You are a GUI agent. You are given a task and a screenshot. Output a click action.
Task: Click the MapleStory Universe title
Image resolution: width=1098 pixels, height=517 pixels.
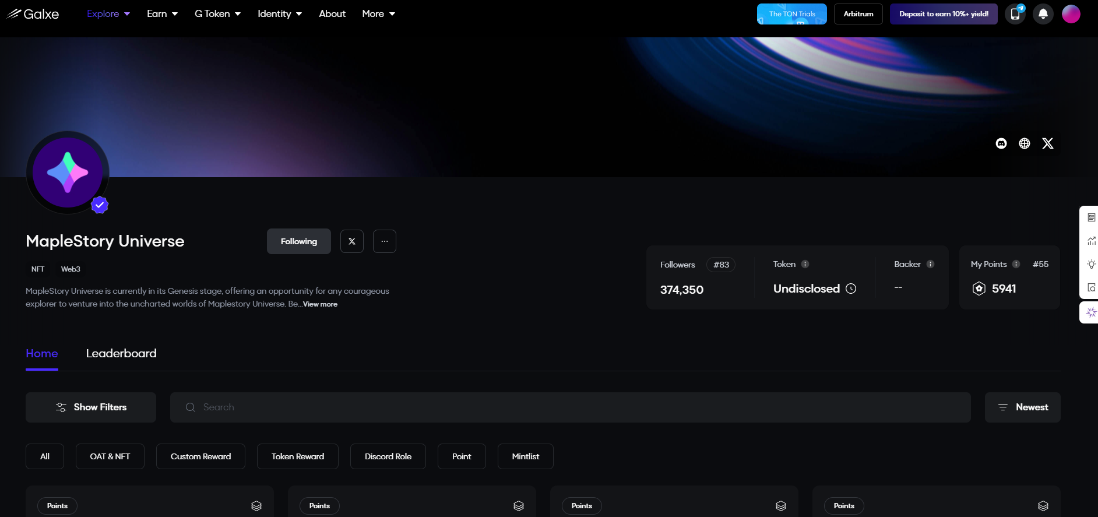[x=105, y=241]
